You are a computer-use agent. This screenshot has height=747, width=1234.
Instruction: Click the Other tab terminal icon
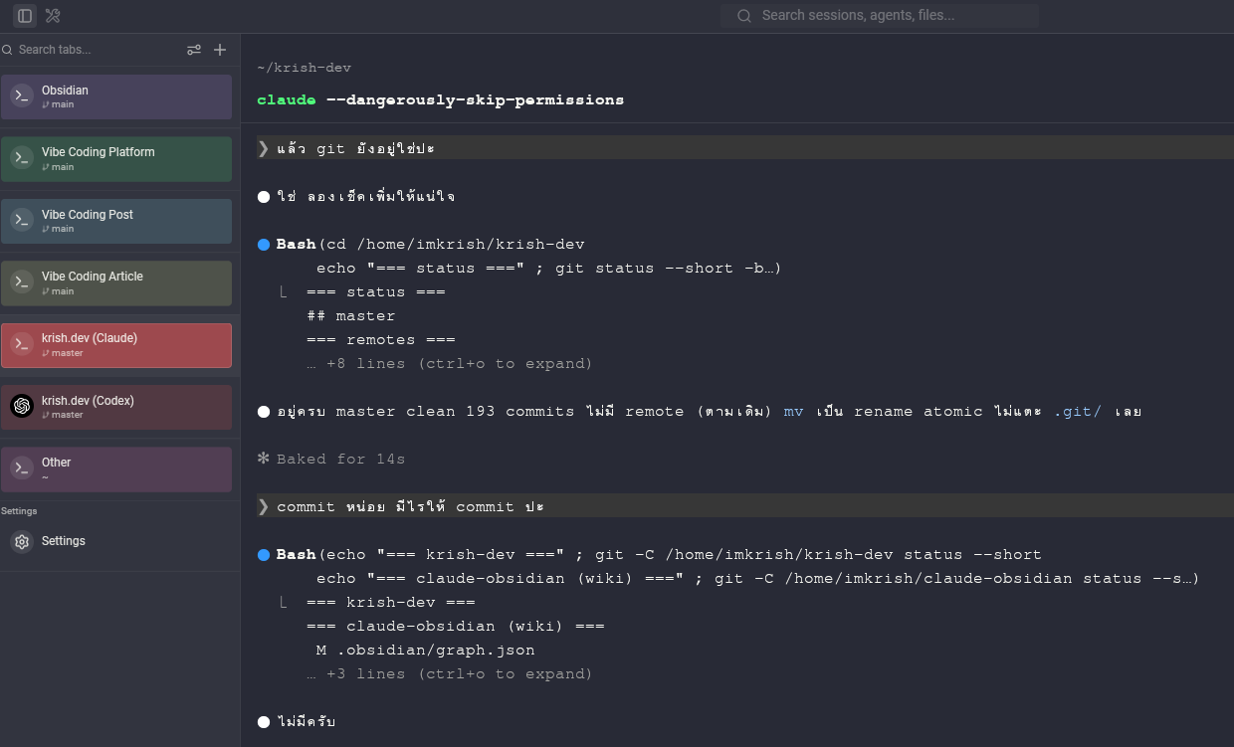click(x=22, y=468)
